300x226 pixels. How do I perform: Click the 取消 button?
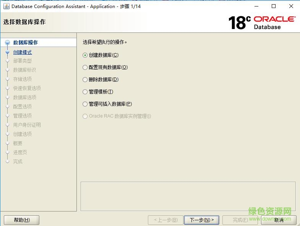279,220
